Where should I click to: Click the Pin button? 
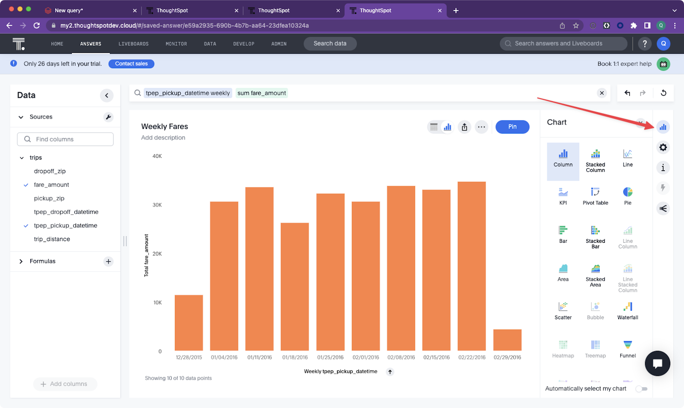(512, 127)
